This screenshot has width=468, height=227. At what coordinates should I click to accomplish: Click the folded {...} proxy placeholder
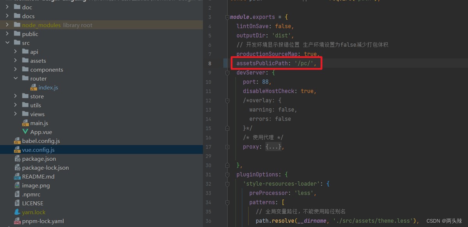click(x=273, y=147)
